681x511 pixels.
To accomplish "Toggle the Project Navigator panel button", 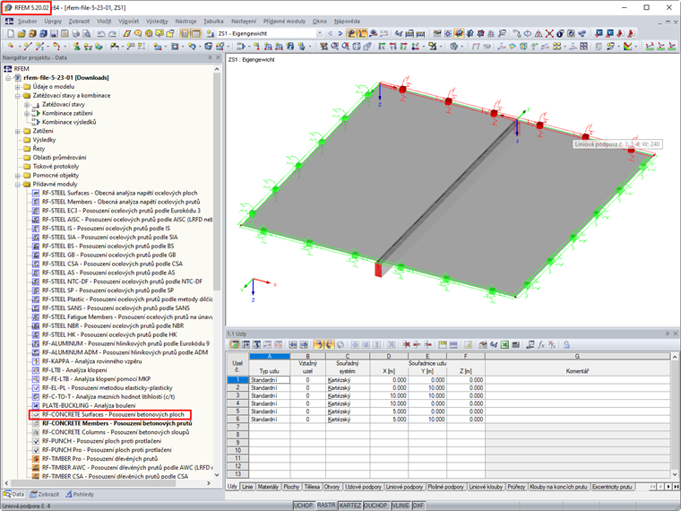I will pos(185,33).
